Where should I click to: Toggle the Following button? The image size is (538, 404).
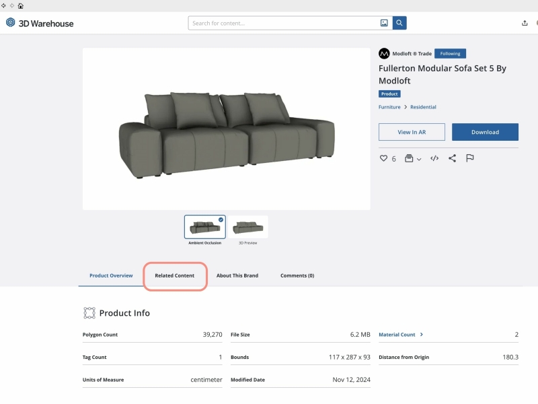click(x=450, y=54)
